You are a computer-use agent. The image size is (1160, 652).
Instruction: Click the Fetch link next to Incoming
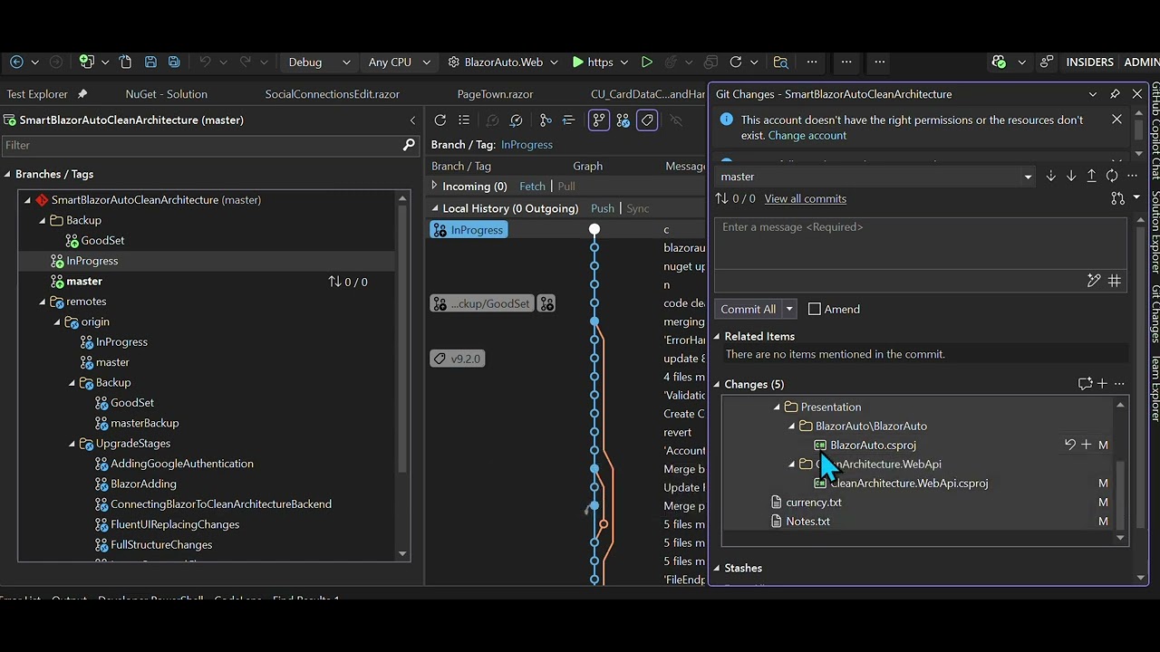(533, 186)
